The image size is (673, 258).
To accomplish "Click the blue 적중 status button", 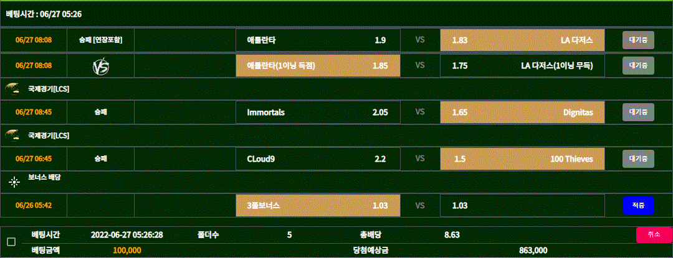I will [x=638, y=205].
